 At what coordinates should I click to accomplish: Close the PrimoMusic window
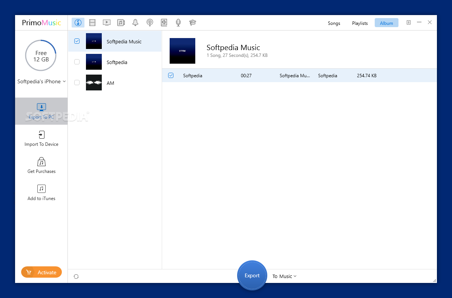pyautogui.click(x=429, y=22)
